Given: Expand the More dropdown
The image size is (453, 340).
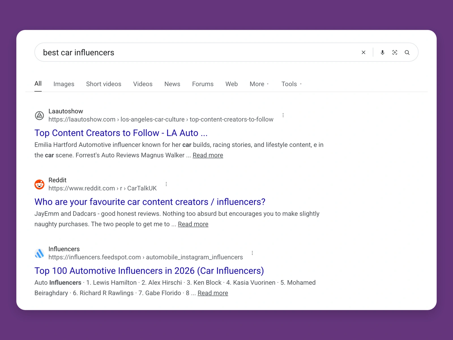Looking at the screenshot, I should click(259, 84).
